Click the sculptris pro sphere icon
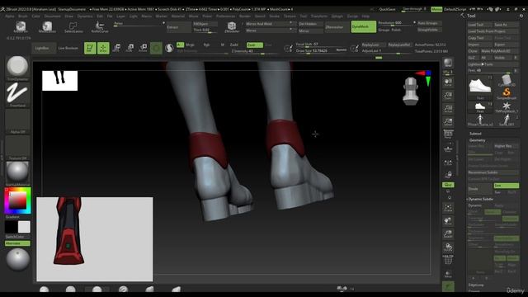The height and width of the screenshot is (297, 528). (x=169, y=48)
